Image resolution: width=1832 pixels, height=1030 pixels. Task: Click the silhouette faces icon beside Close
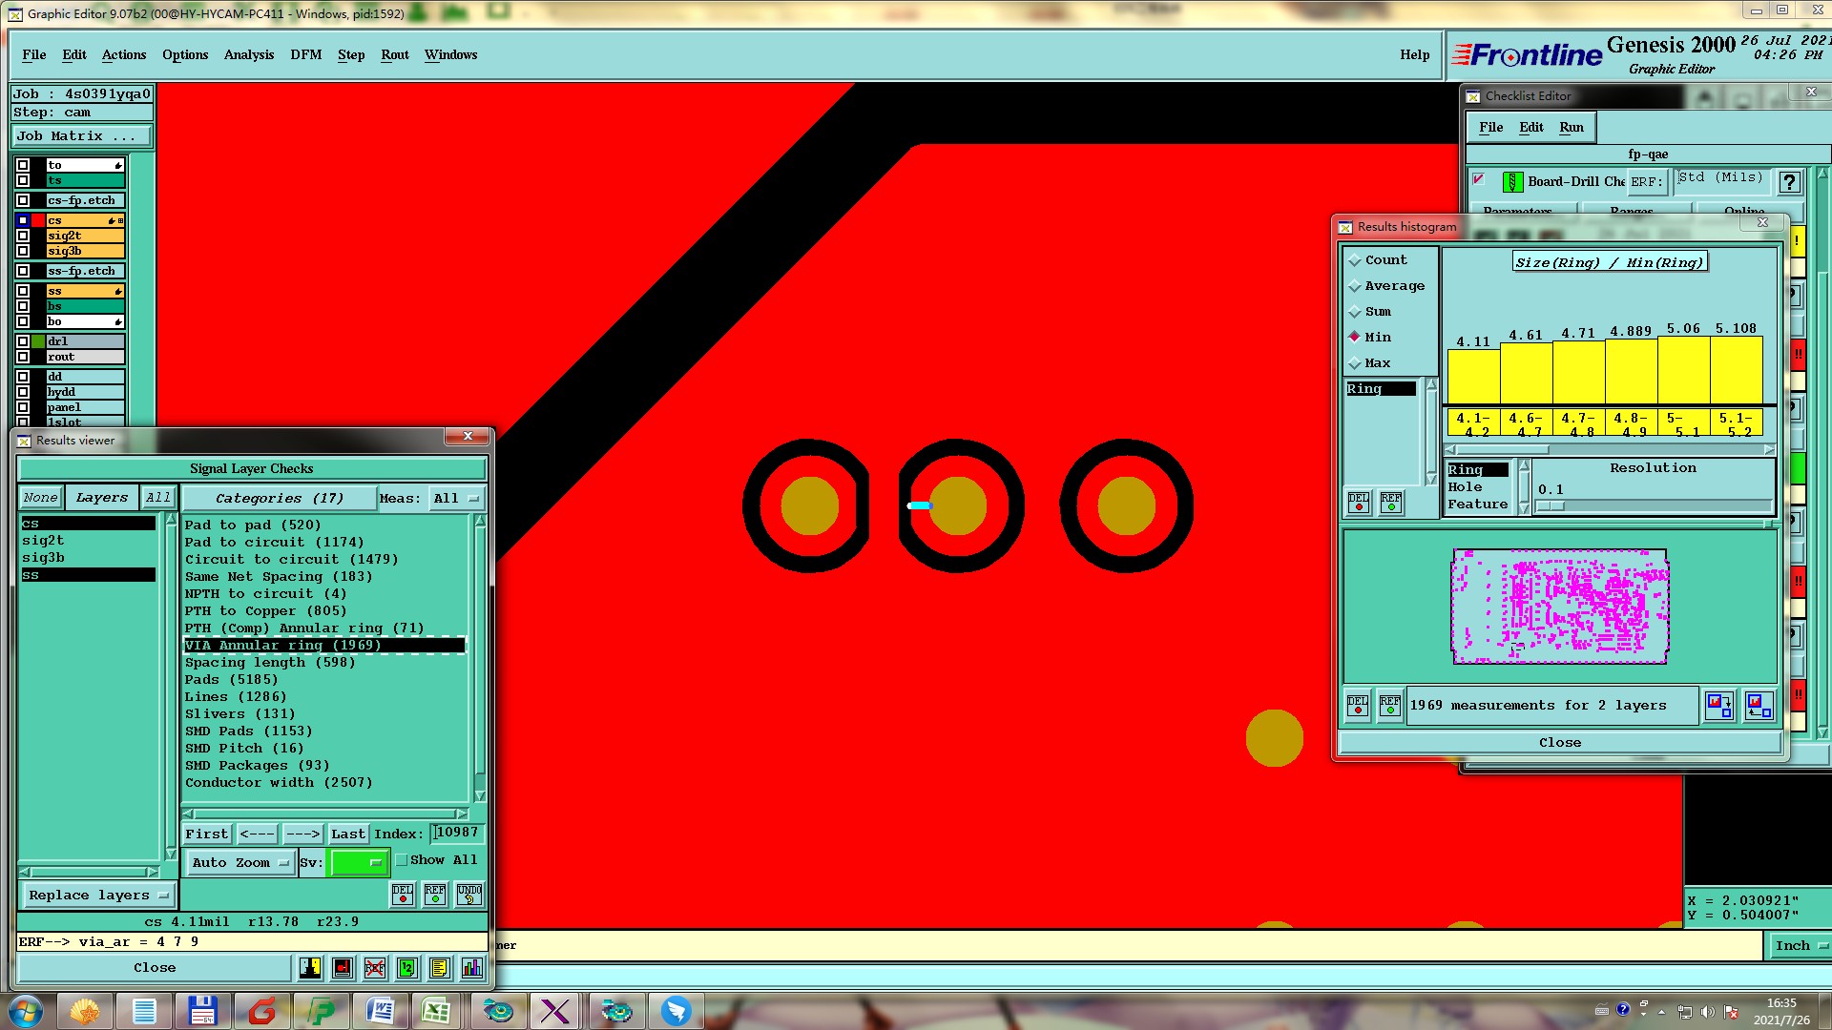pos(310,968)
